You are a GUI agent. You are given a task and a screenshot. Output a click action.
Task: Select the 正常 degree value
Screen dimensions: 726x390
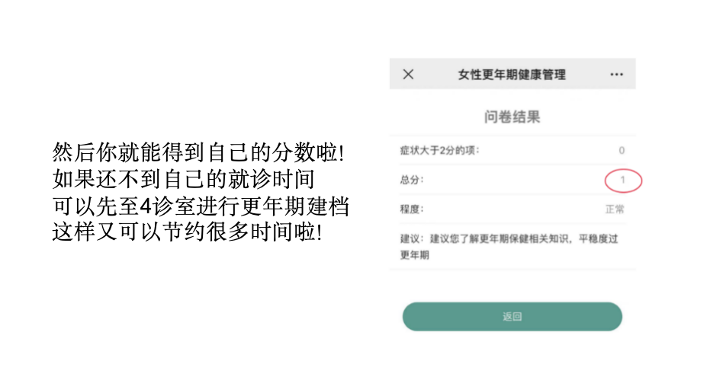tap(615, 209)
